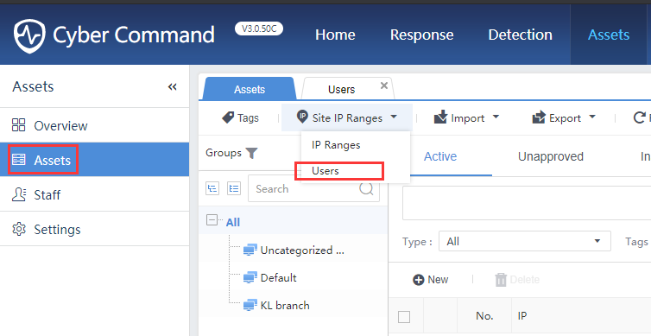Image resolution: width=651 pixels, height=336 pixels.
Task: Click the trash icon next to Delete
Action: coord(501,280)
